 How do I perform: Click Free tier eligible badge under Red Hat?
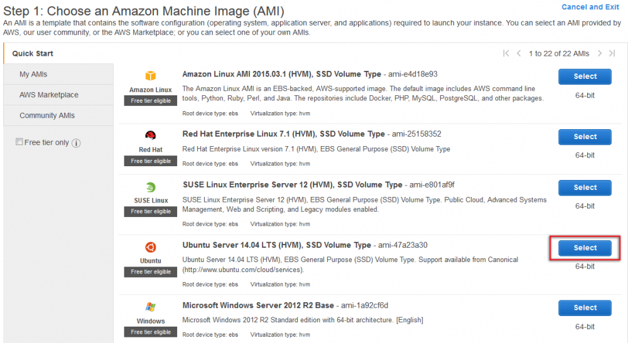pos(151,161)
